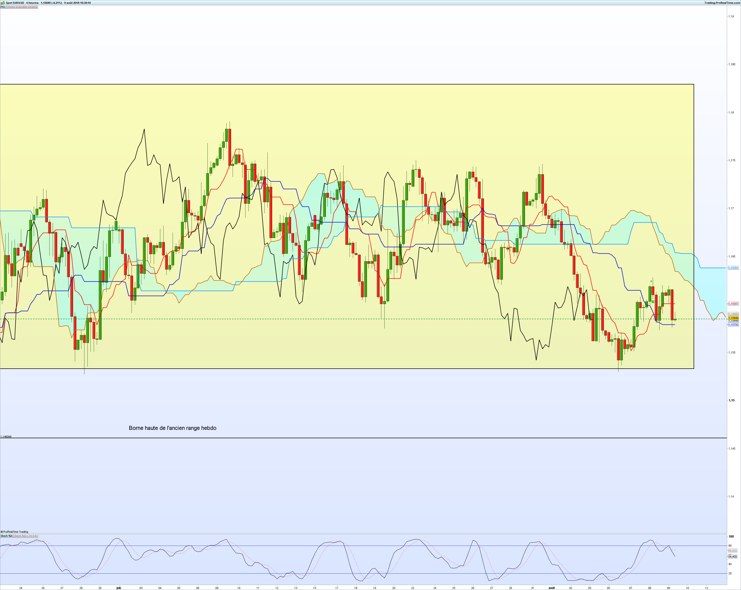Viewport: 741px width, 590px height.
Task: Open the 'Stoch %D (14 3 5)' indicator label
Action: 25,536
